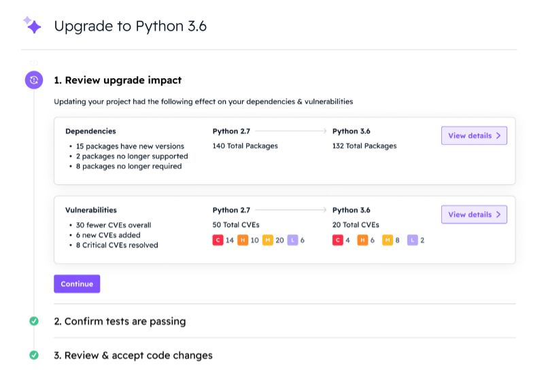Expand step 2 Confirm tests are passing
This screenshot has height=380, width=544.
120,322
